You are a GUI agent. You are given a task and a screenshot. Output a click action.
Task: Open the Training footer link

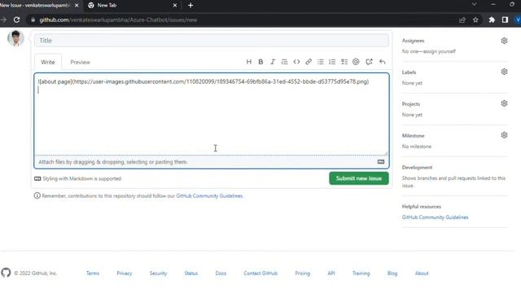361,273
